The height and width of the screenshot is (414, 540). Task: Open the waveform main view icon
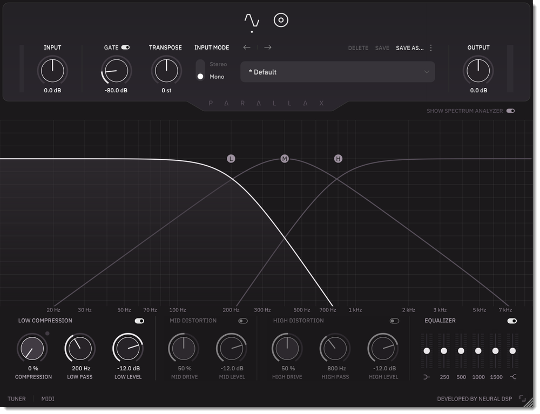tap(252, 21)
